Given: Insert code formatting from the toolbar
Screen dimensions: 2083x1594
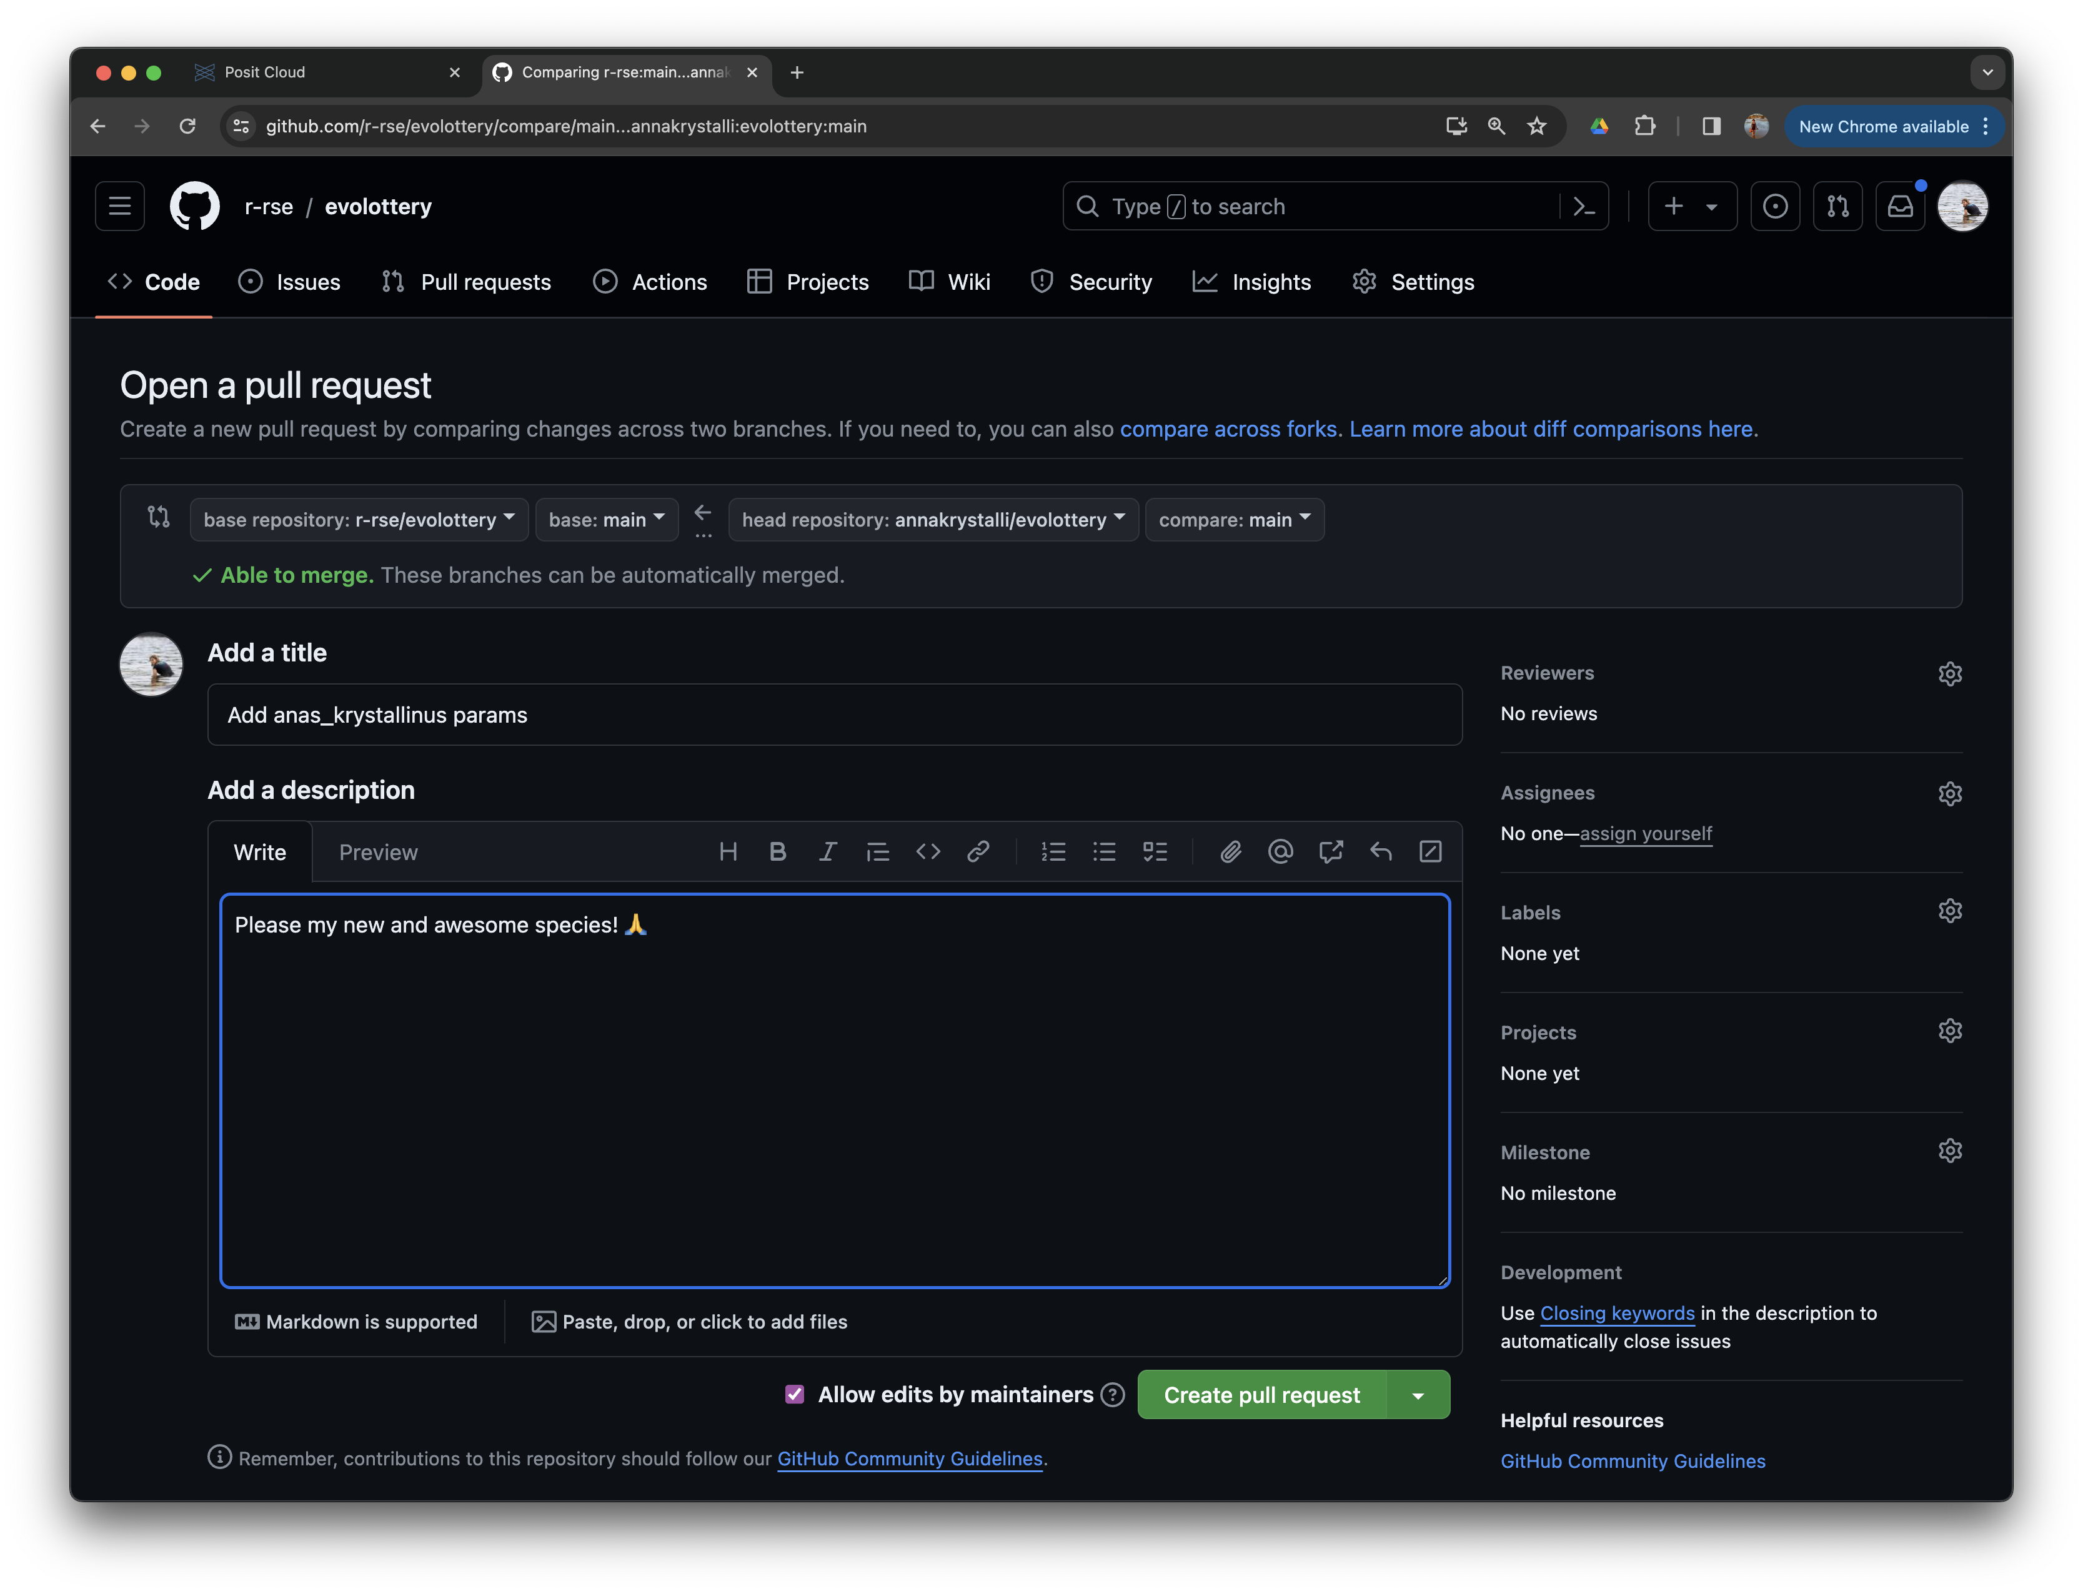Looking at the screenshot, I should [x=928, y=851].
